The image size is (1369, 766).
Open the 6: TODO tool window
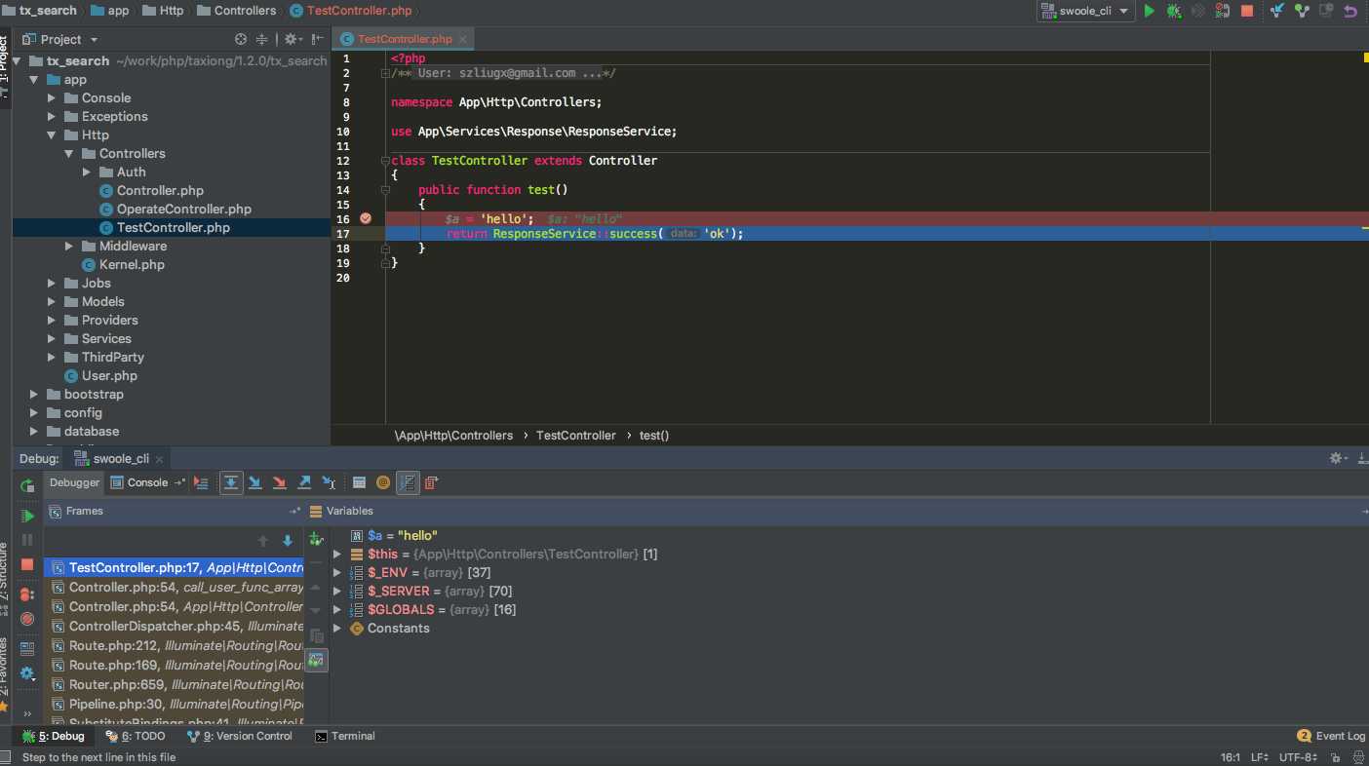click(x=136, y=737)
